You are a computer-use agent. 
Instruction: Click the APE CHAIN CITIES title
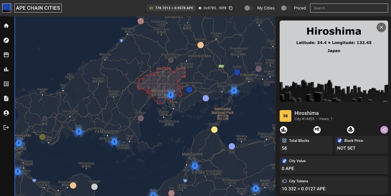coord(38,8)
